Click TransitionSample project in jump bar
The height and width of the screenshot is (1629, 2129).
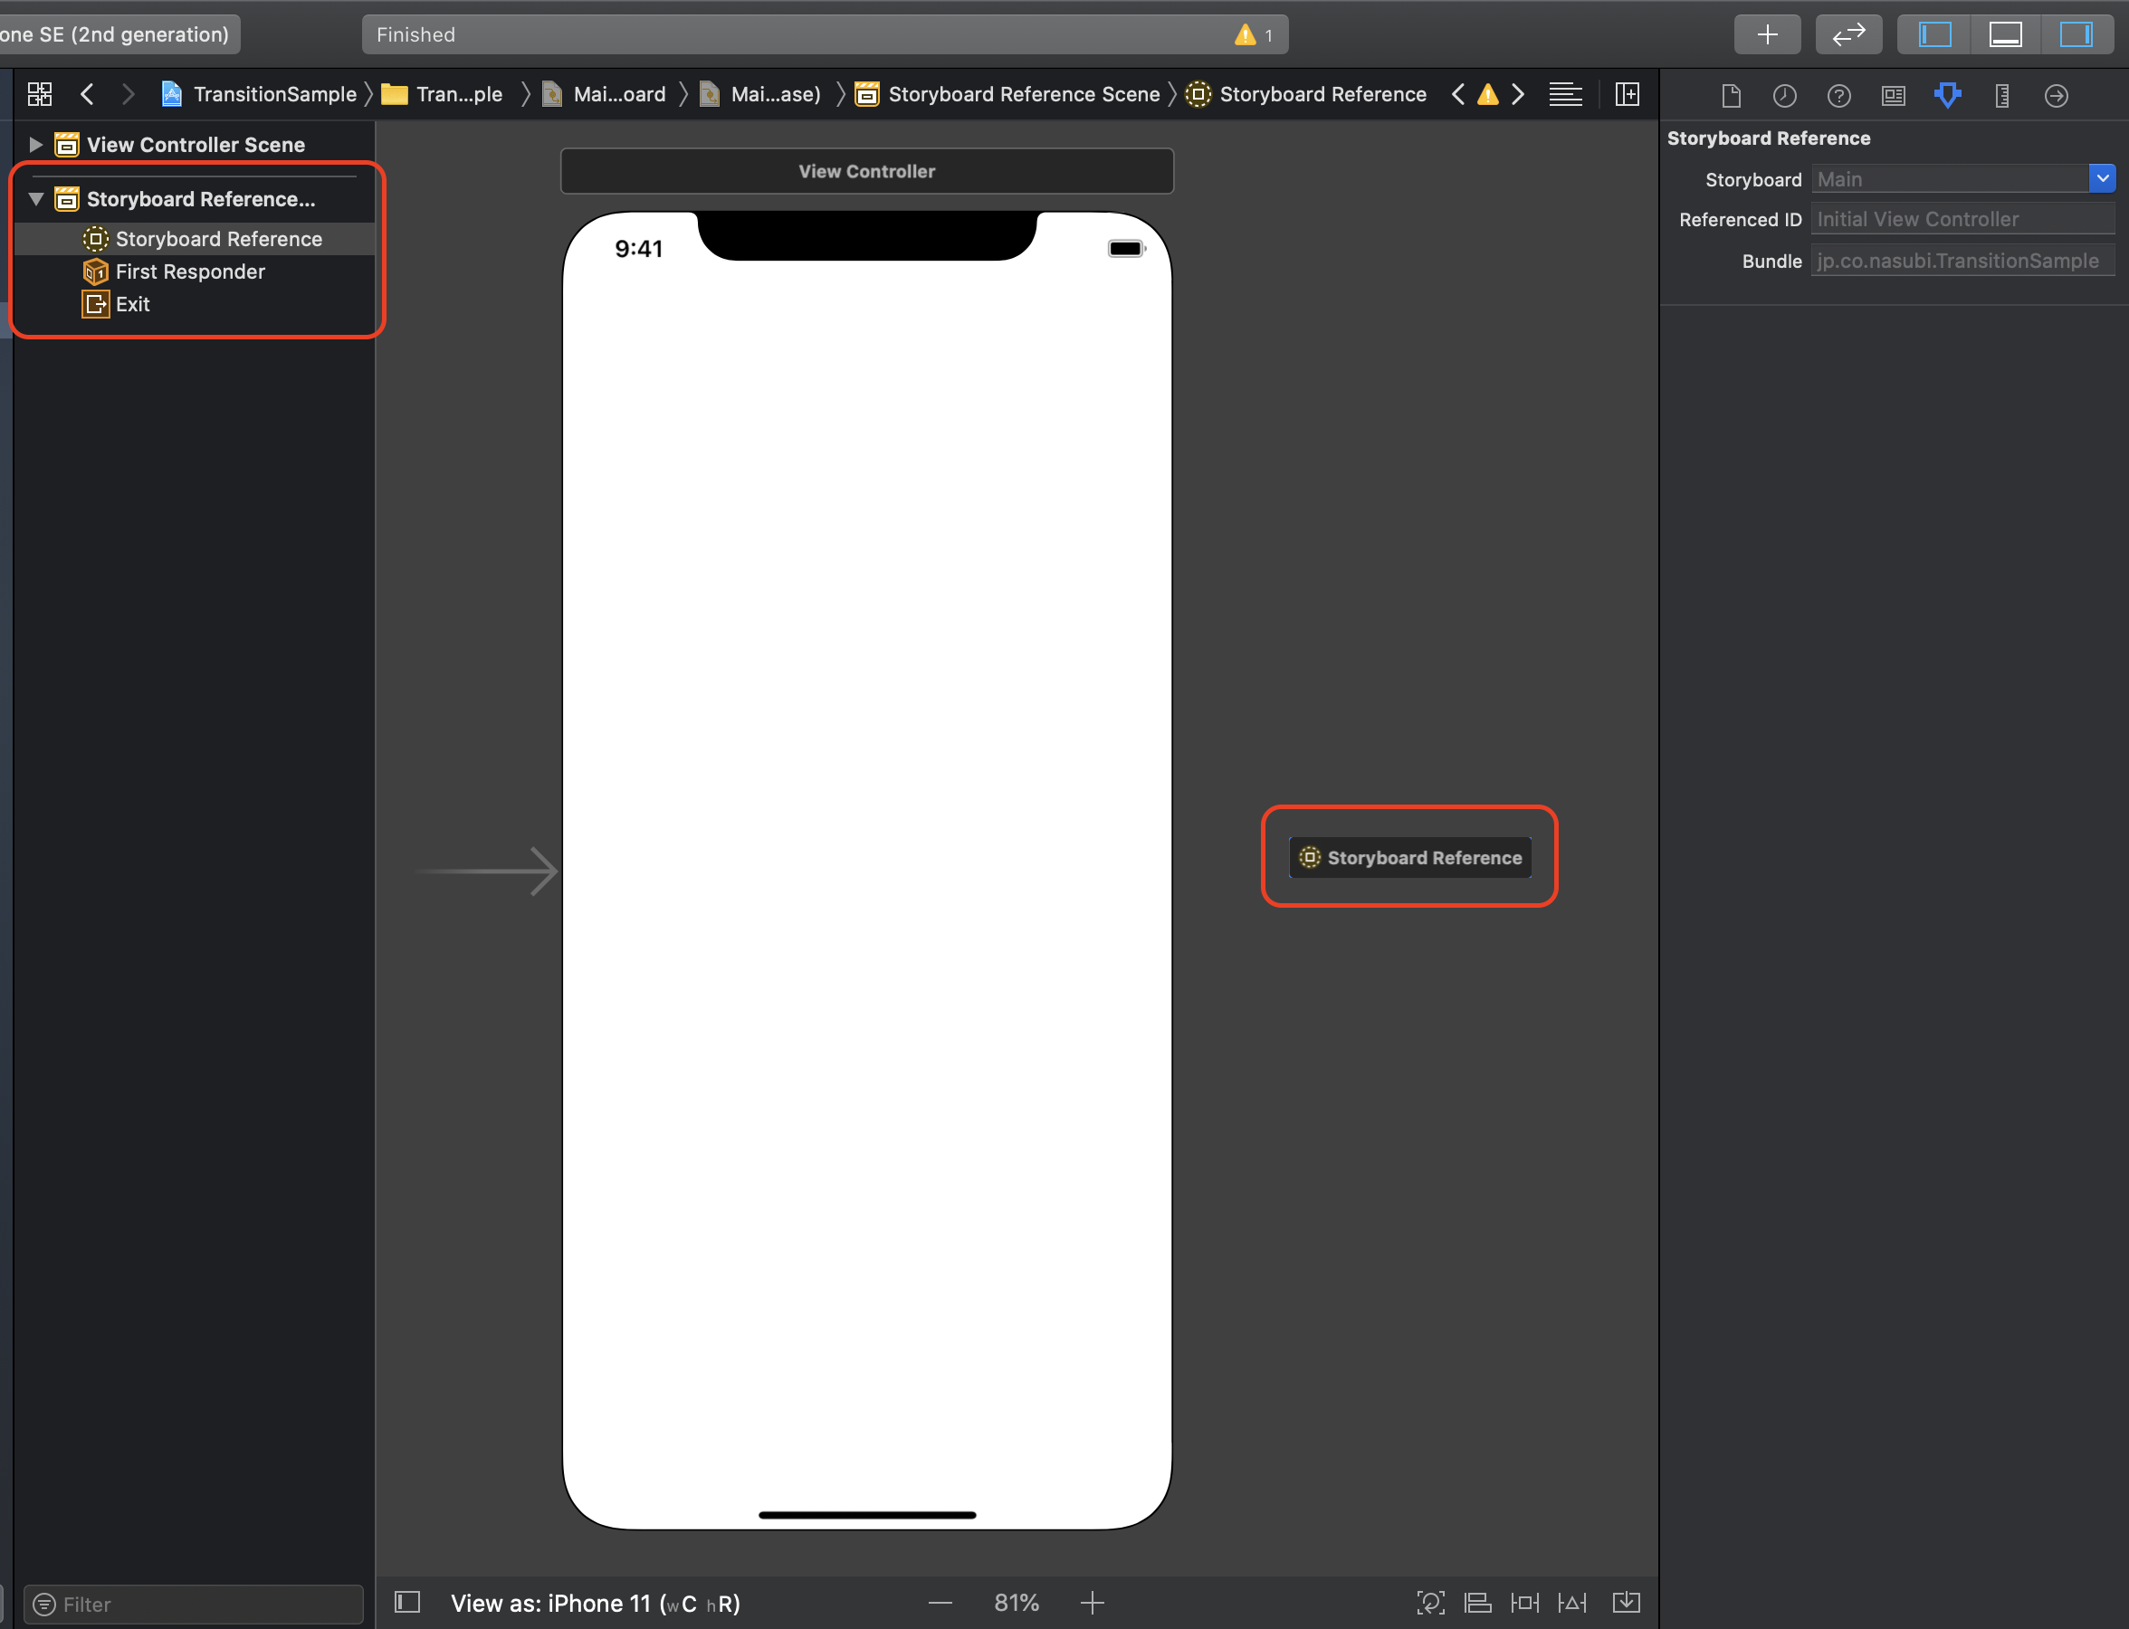(258, 94)
